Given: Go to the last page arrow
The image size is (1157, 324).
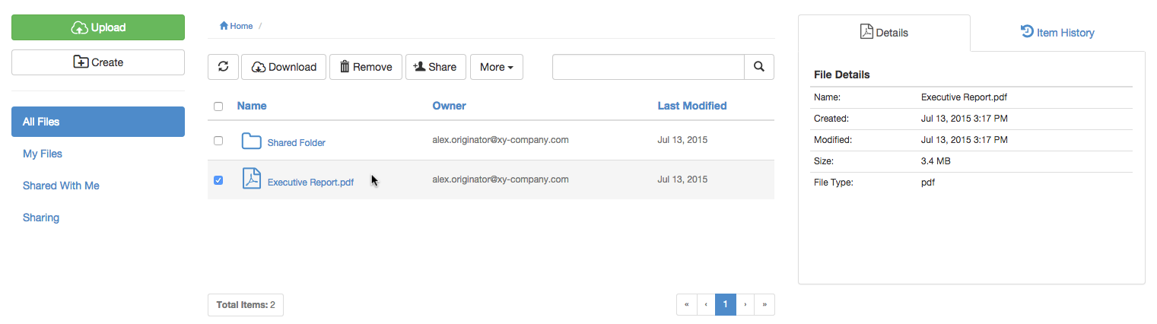Looking at the screenshot, I should click(764, 304).
